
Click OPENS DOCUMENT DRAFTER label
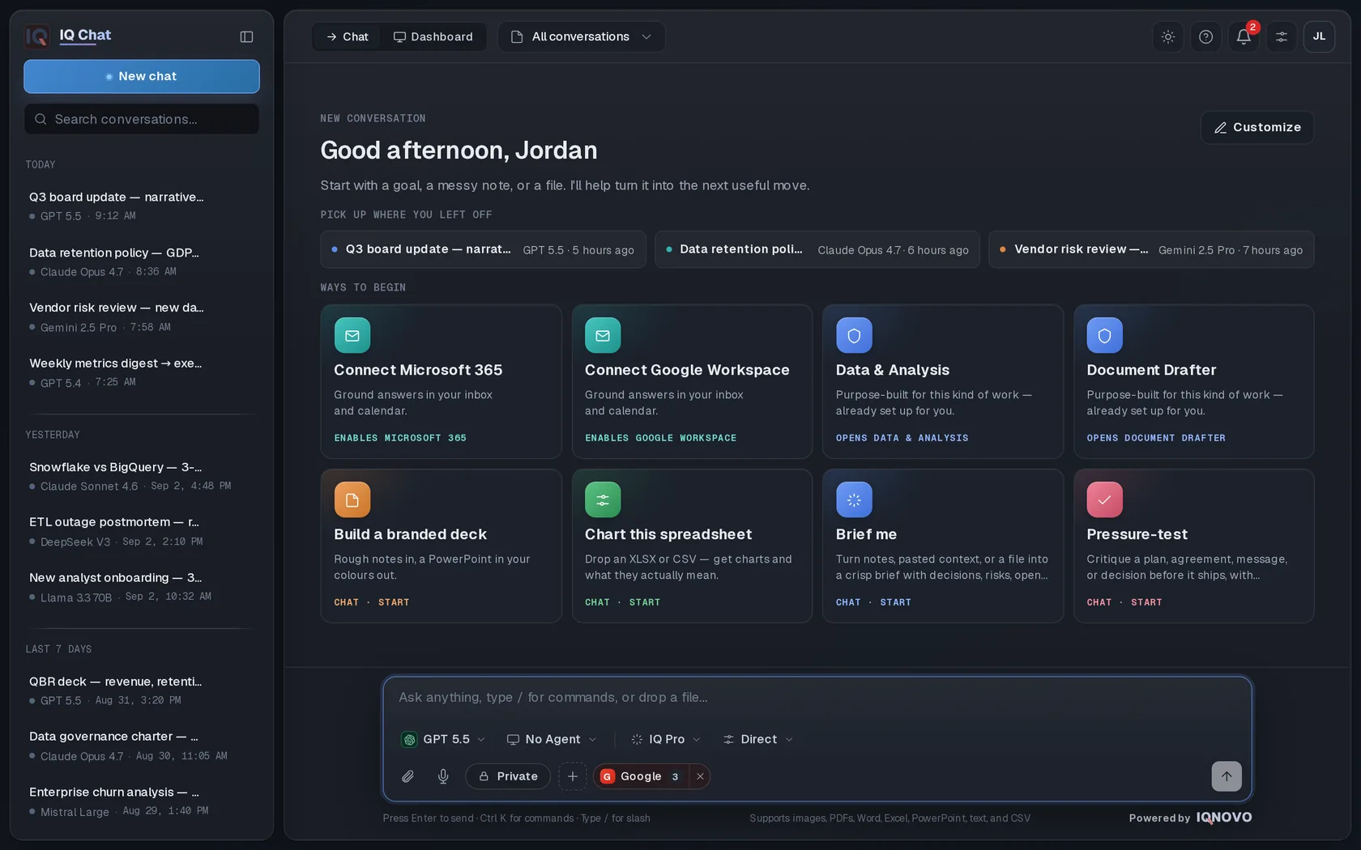1156,438
